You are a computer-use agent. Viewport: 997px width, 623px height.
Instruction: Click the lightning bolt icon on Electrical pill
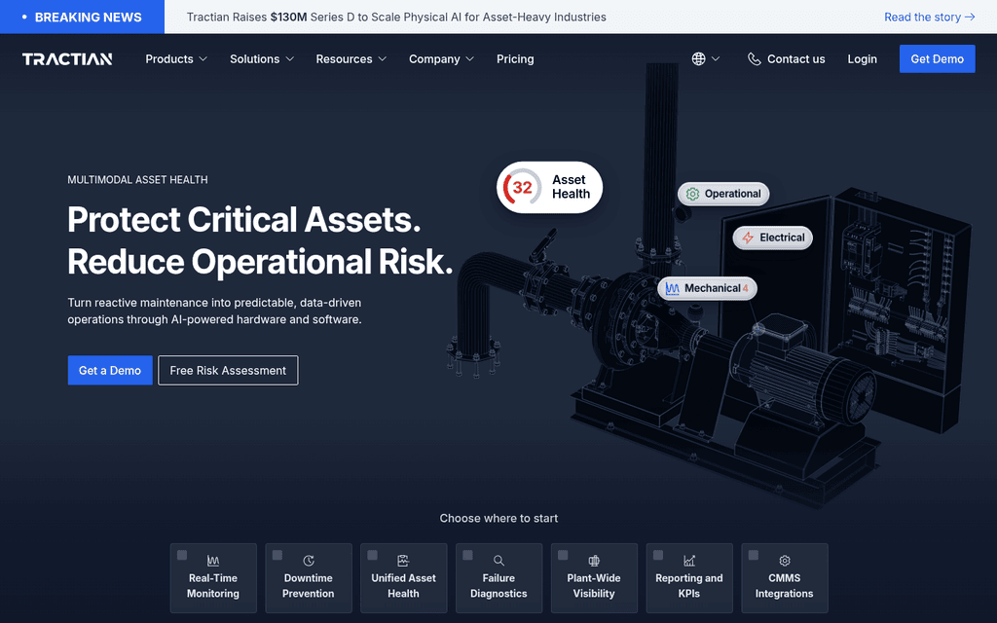click(748, 238)
